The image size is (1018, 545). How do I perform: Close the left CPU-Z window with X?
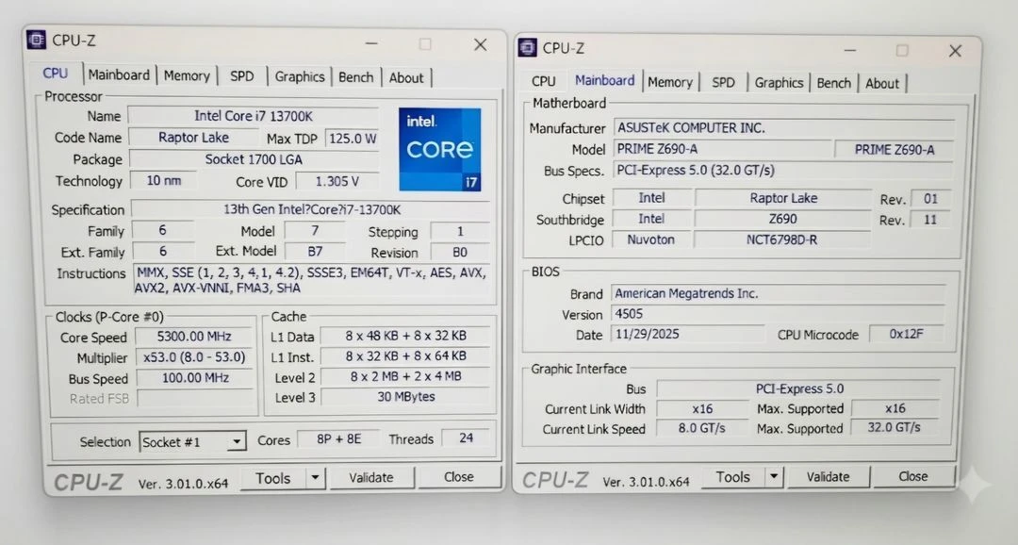pyautogui.click(x=481, y=44)
